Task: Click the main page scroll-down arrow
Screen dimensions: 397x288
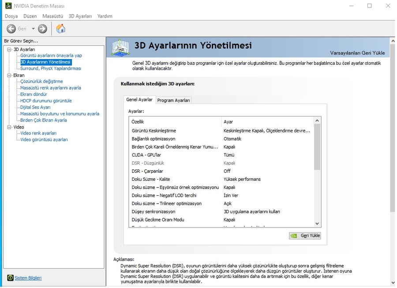Action: tap(393, 283)
